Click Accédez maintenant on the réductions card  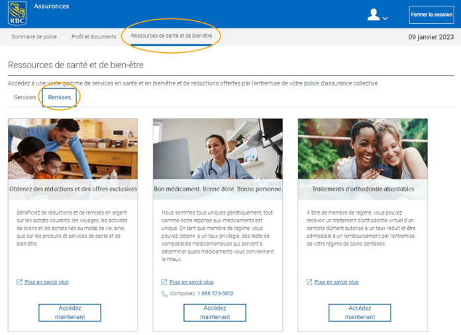click(x=70, y=312)
